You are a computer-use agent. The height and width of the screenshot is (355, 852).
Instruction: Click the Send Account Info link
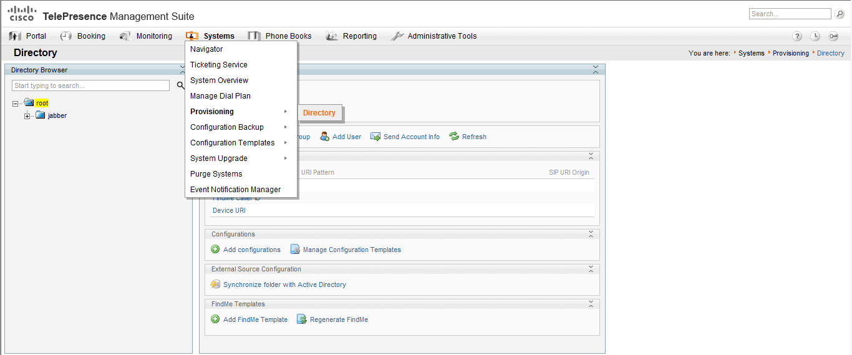pyautogui.click(x=412, y=137)
